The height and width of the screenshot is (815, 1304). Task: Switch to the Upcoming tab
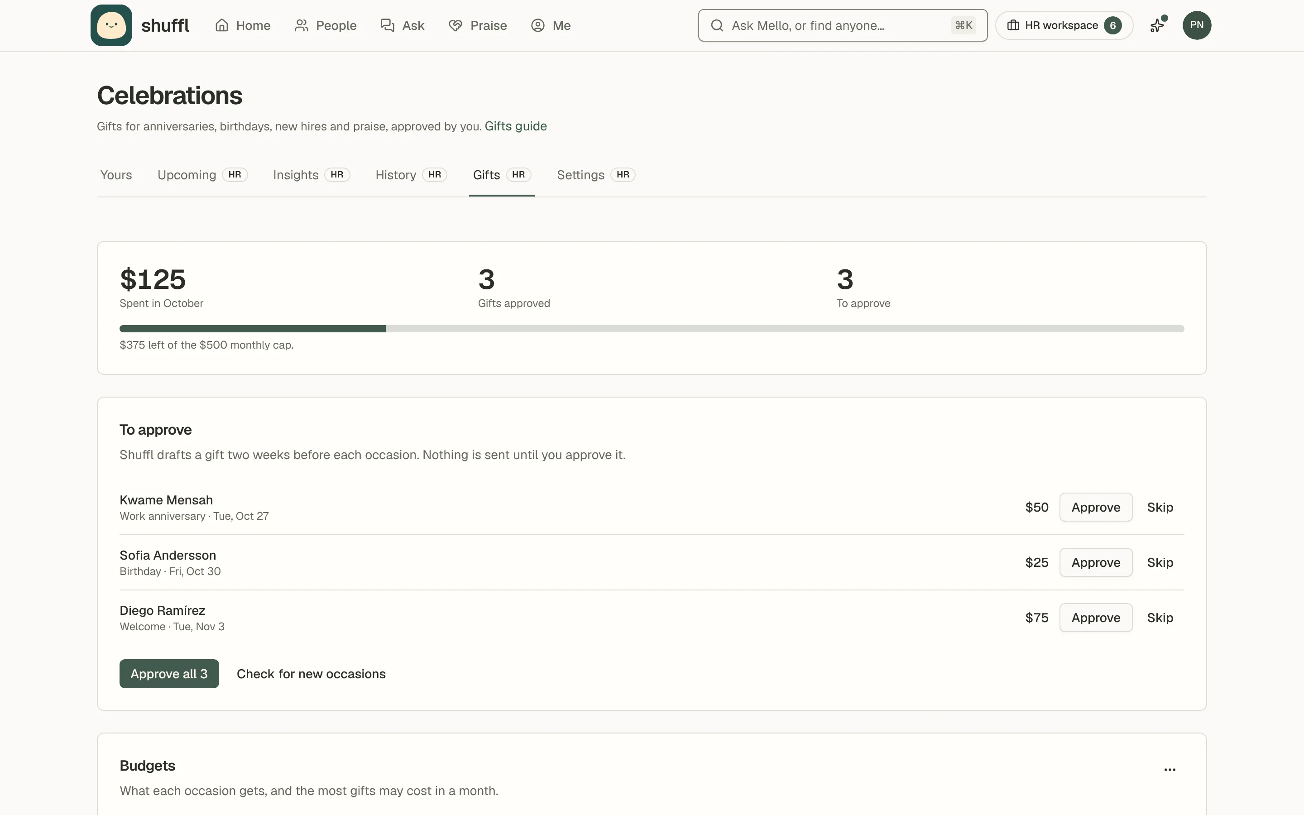202,175
